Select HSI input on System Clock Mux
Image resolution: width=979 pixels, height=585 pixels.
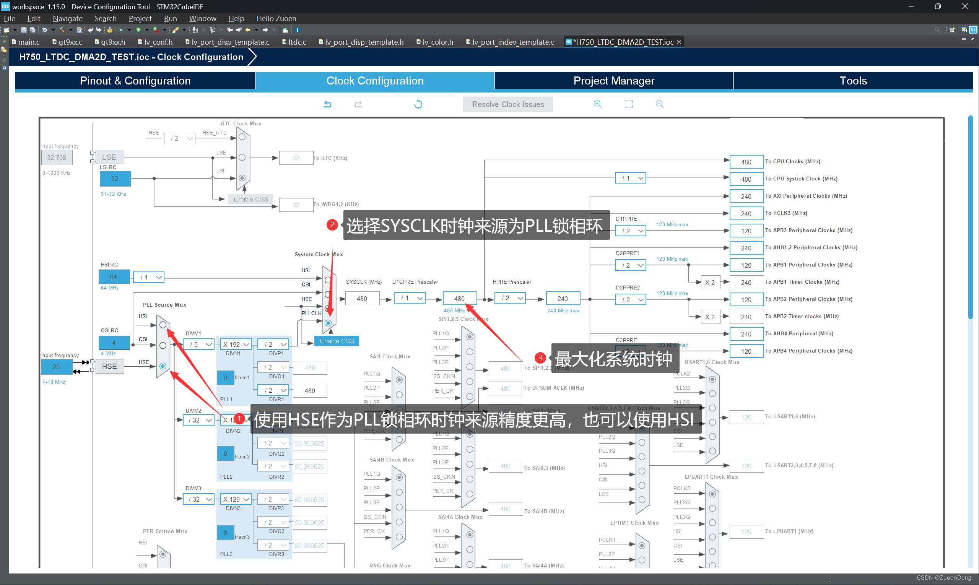coord(328,280)
